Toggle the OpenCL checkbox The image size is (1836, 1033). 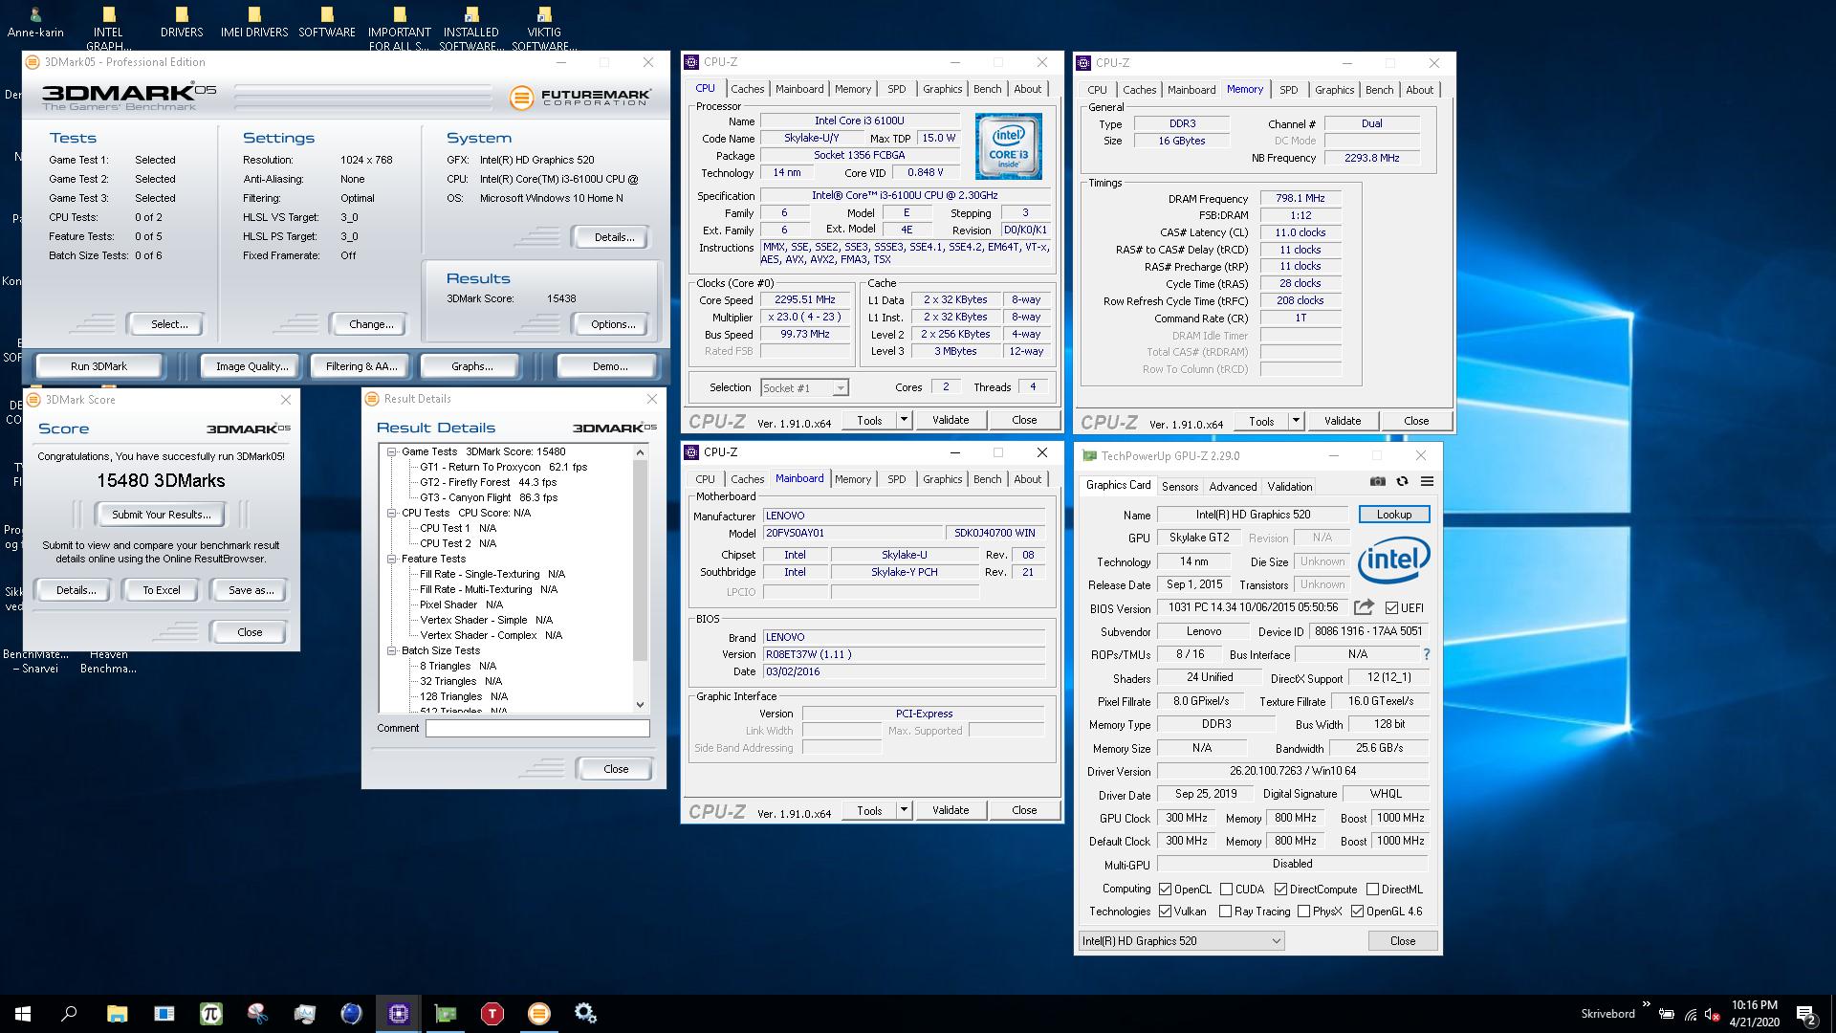tap(1165, 890)
